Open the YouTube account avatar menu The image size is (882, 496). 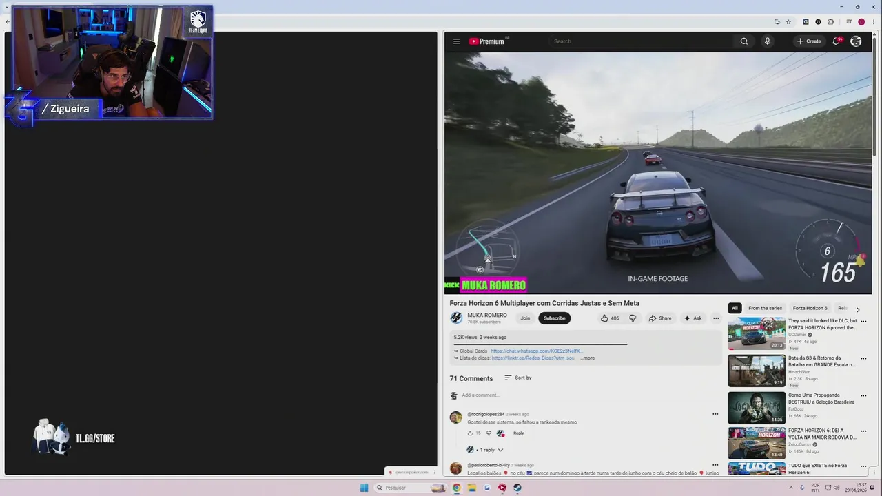click(x=856, y=41)
